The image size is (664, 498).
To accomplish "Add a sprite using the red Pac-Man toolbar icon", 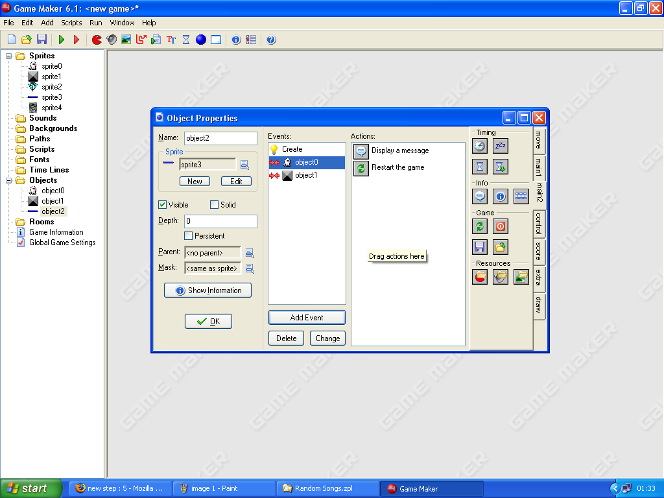I will 97,40.
